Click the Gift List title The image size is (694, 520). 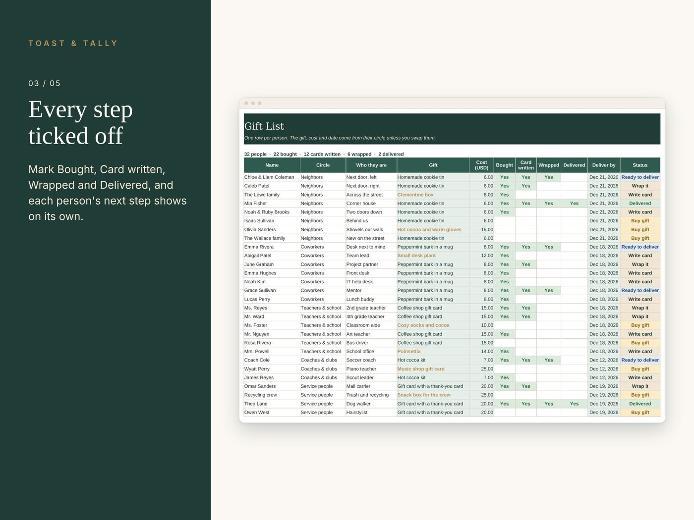[x=264, y=126]
